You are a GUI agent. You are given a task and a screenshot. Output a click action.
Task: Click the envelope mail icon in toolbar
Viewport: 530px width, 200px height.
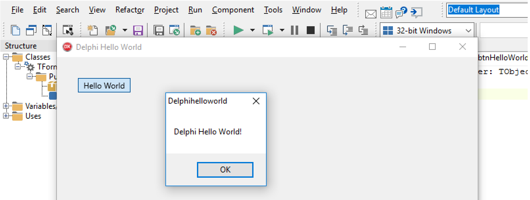[371, 14]
